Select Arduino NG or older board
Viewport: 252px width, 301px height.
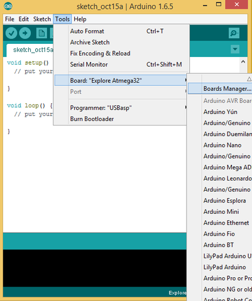point(220,289)
